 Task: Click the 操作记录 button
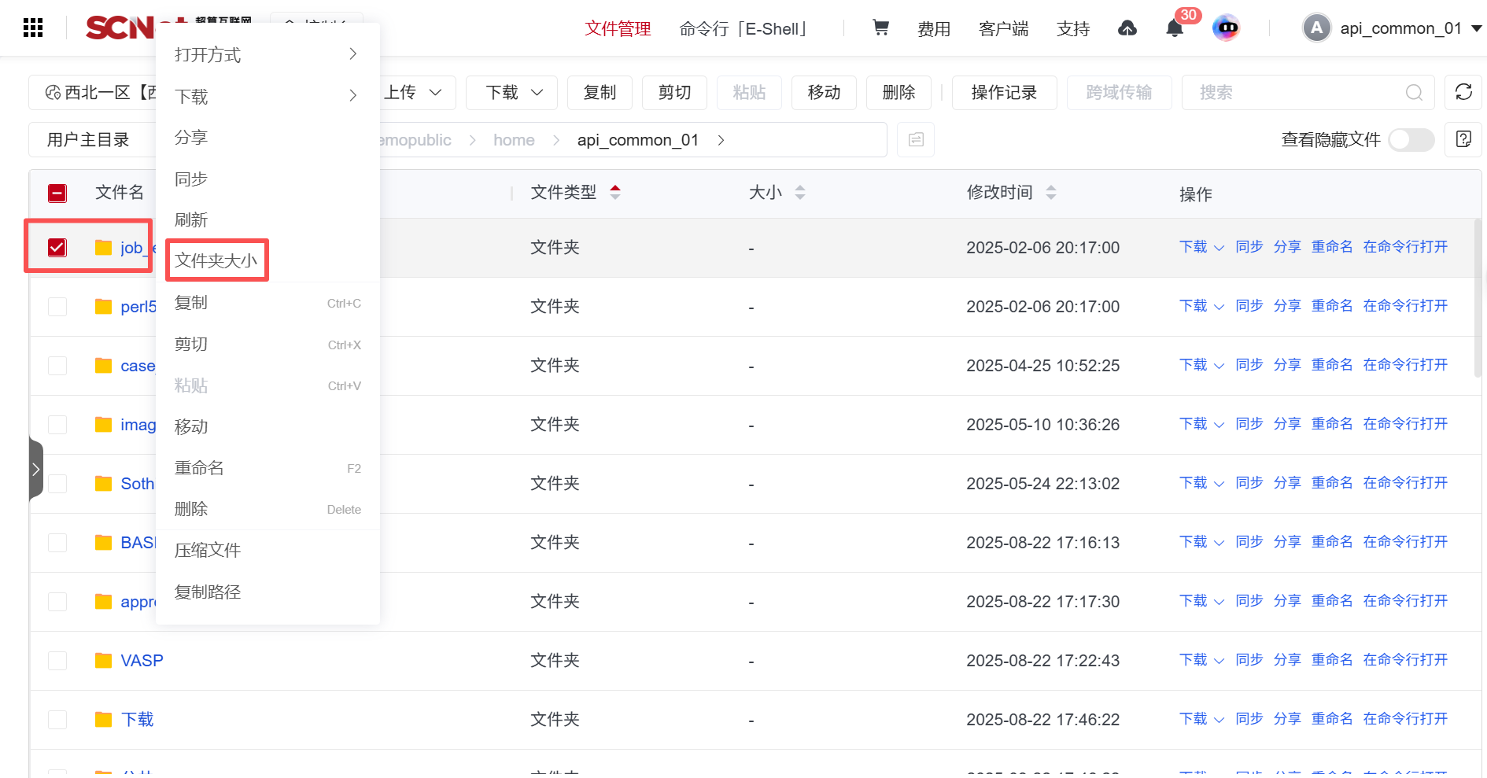1004,93
